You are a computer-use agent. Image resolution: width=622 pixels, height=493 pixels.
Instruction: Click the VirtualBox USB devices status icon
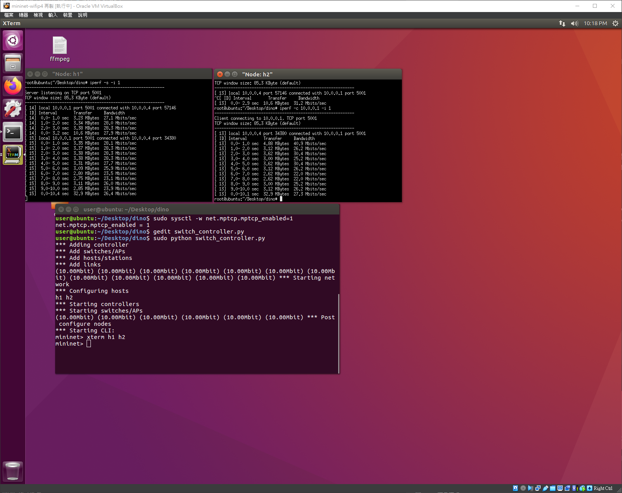tap(545, 488)
